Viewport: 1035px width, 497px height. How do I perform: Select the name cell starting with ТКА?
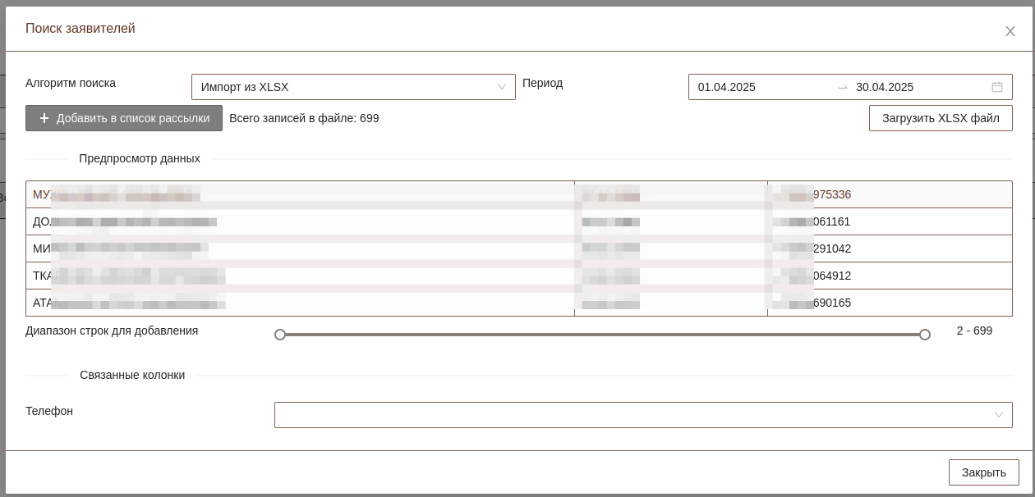tap(300, 276)
